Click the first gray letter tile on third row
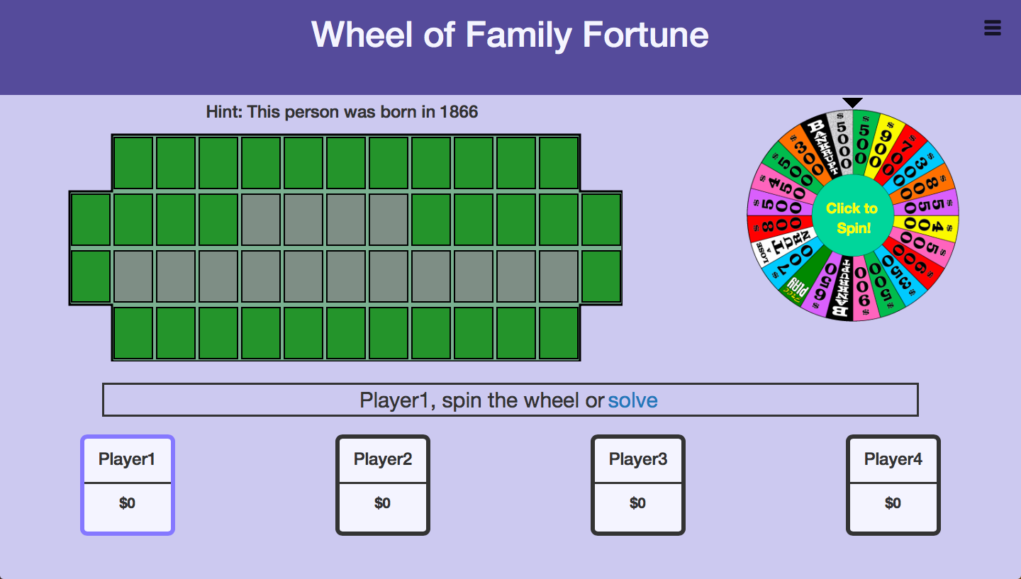1021x579 pixels. (x=133, y=276)
